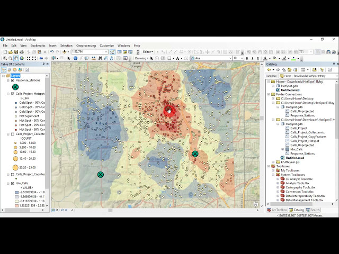The width and height of the screenshot is (339, 254).
Task: Select the Layers data frame in TOC
Action: 15,76
